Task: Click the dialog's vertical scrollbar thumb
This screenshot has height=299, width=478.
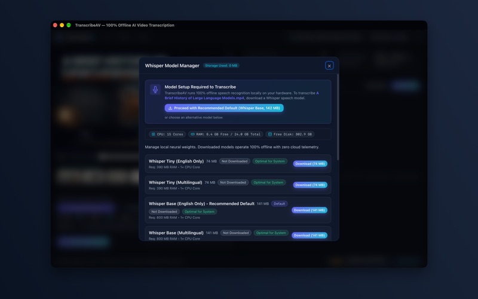Action: [338, 117]
